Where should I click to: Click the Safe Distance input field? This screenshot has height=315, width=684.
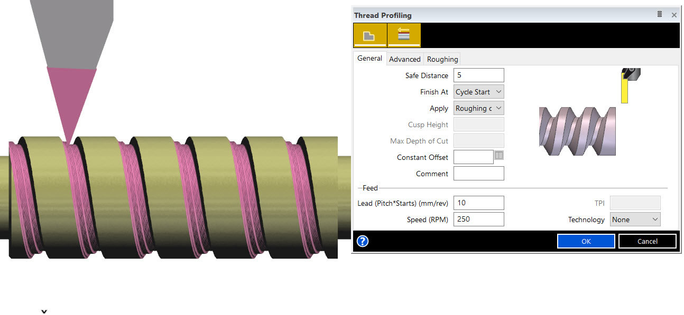pyautogui.click(x=478, y=75)
